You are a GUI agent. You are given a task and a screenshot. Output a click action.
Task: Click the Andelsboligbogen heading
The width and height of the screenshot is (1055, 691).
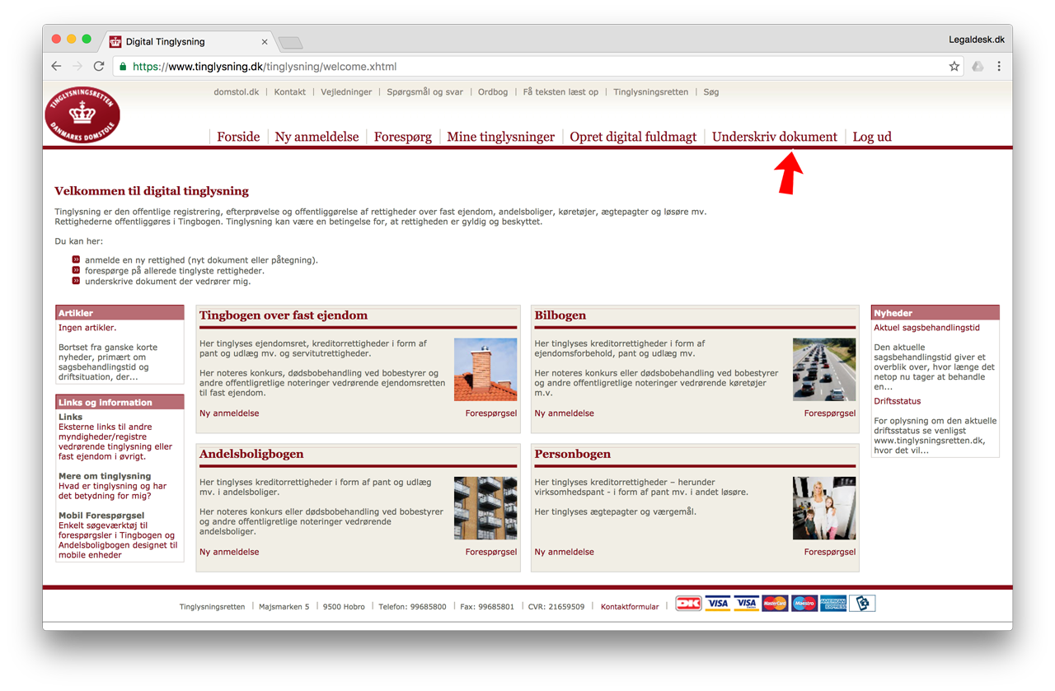point(251,454)
